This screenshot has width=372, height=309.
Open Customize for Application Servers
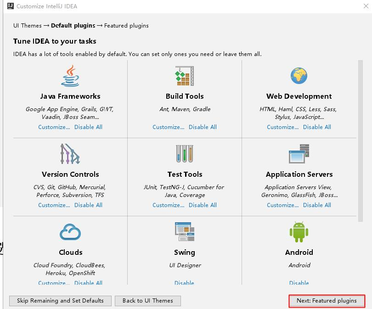coord(283,205)
